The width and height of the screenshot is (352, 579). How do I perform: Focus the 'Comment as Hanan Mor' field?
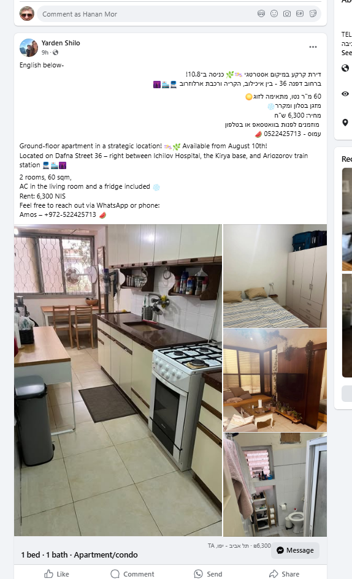(148, 14)
